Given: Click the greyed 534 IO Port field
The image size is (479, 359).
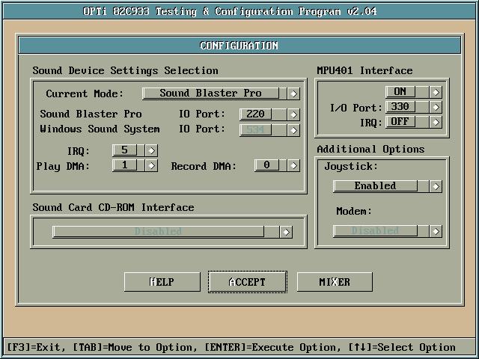Looking at the screenshot, I should coord(255,129).
